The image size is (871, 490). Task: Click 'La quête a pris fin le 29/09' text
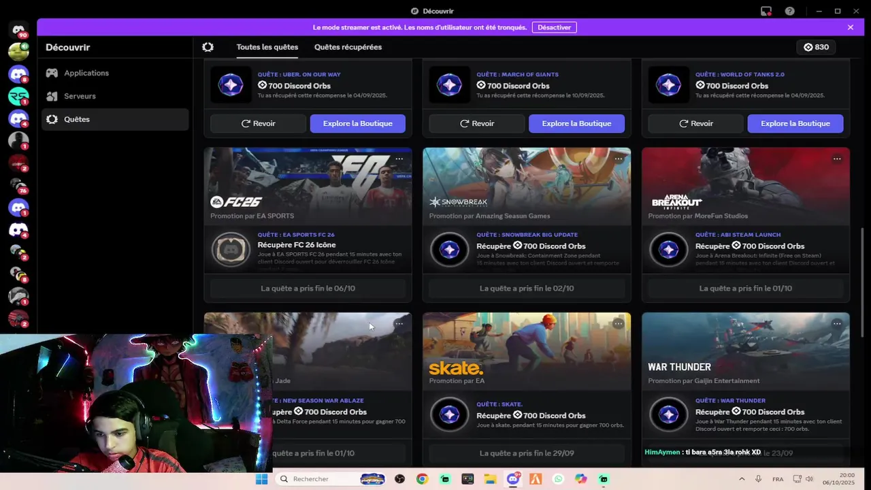527,453
